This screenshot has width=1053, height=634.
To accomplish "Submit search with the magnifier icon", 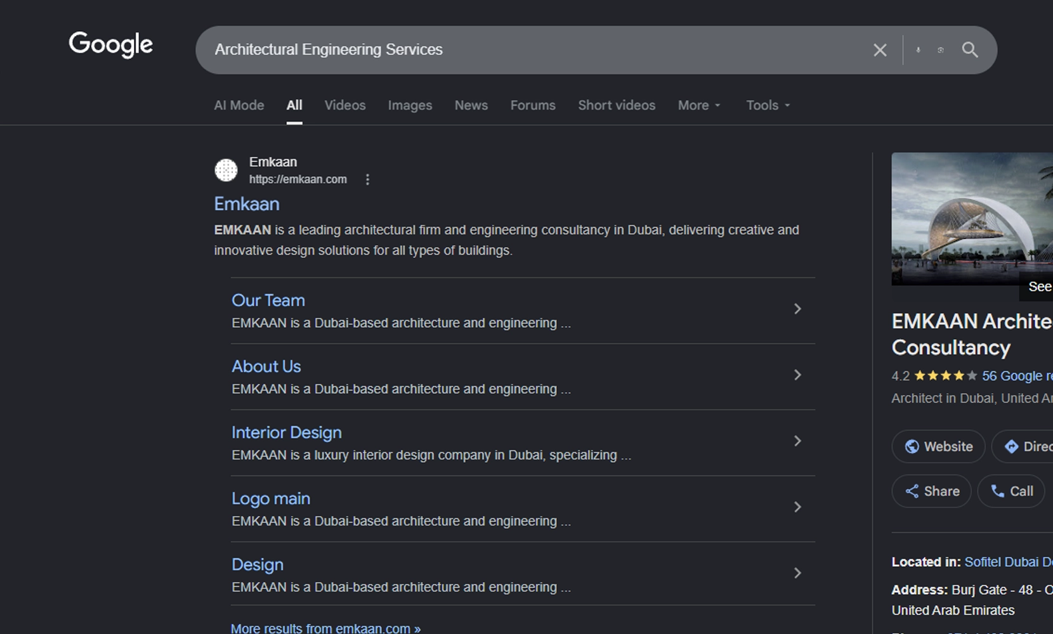I will click(970, 49).
